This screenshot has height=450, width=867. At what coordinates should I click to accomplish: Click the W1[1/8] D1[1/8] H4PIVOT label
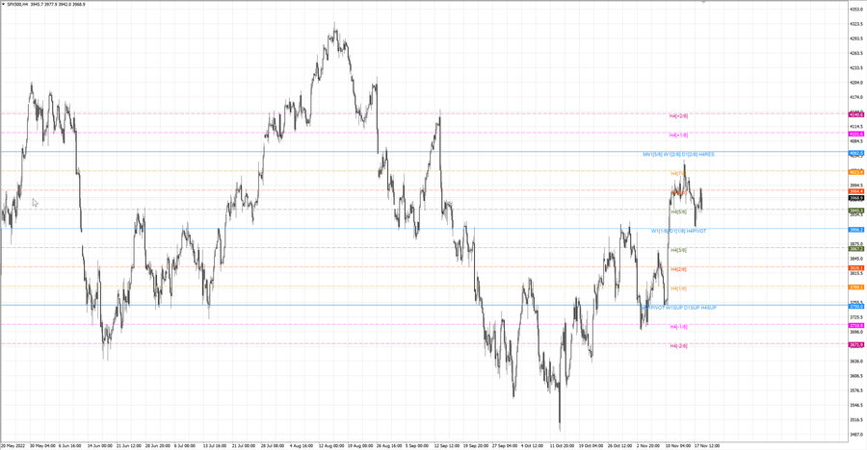tap(678, 231)
